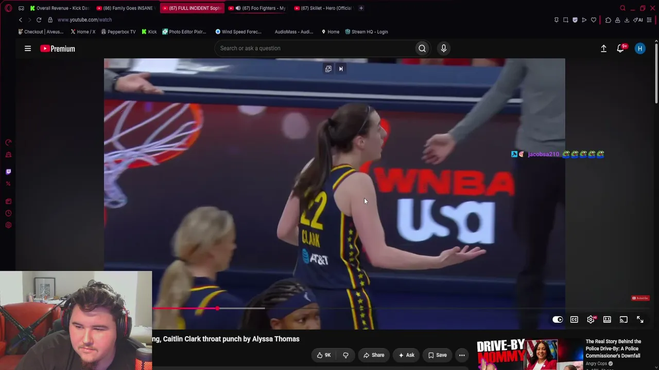This screenshot has width=659, height=370.
Task: Open the Photo Editor Pixlr bookmark
Action: [x=184, y=32]
